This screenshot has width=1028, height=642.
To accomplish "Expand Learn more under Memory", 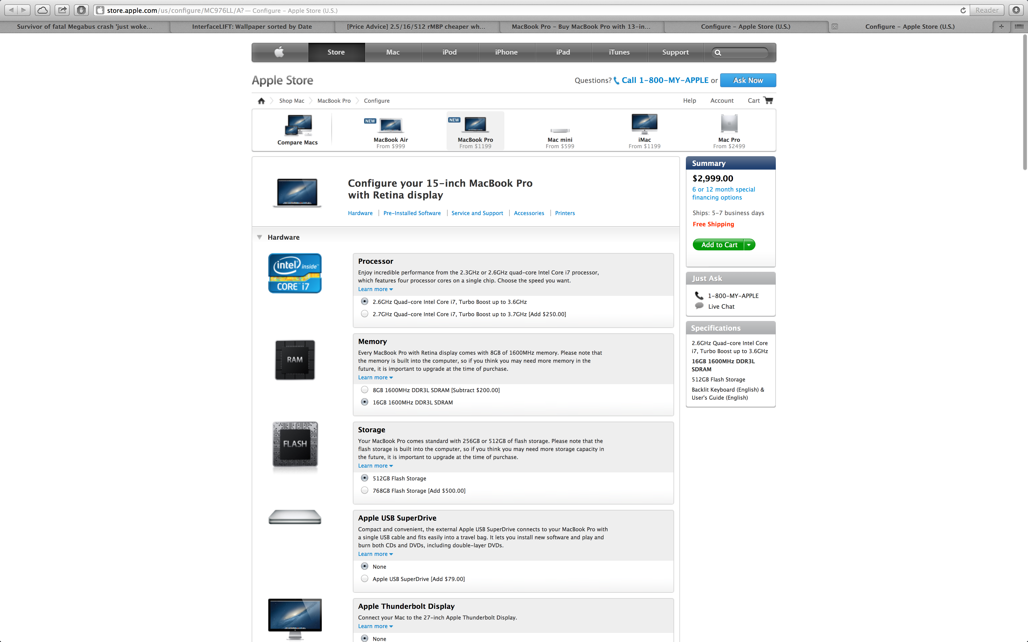I will click(376, 377).
